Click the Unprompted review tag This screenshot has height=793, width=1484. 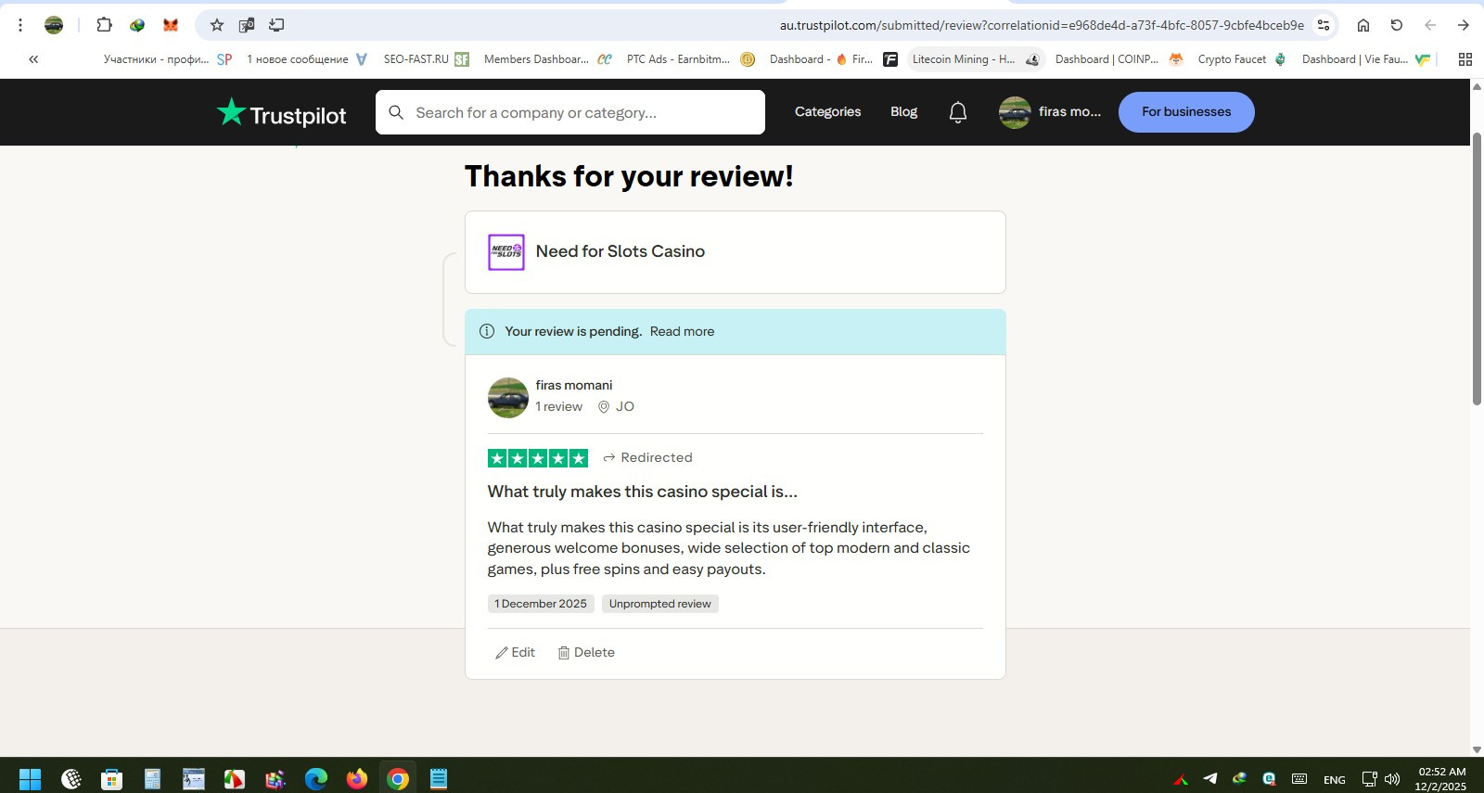pyautogui.click(x=659, y=604)
